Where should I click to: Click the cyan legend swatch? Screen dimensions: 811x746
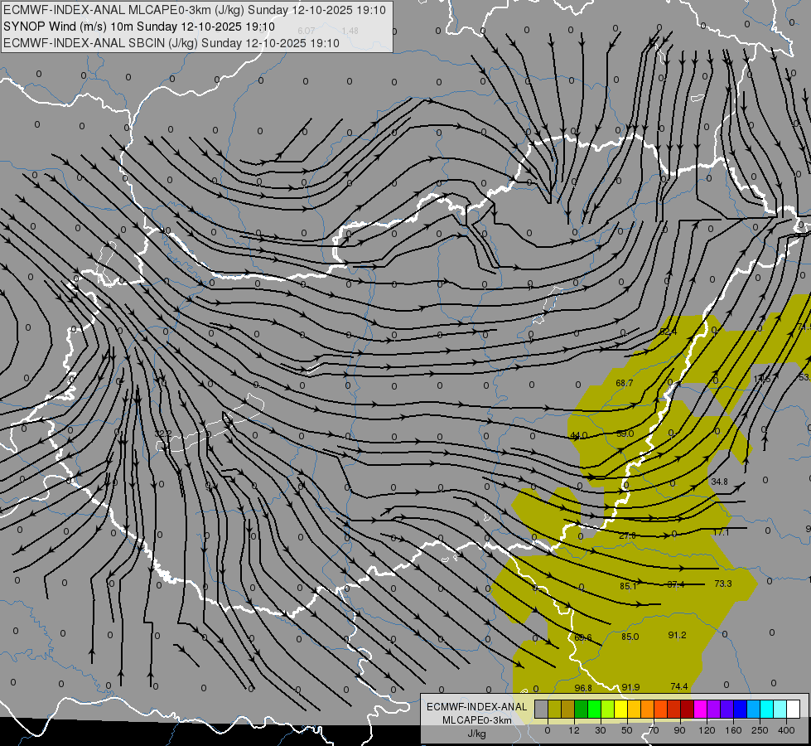point(767,709)
